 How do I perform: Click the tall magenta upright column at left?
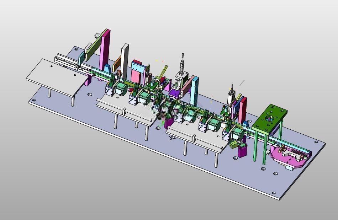tap(105, 50)
